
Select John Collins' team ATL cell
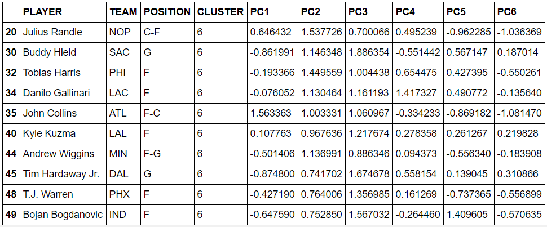tap(124, 113)
